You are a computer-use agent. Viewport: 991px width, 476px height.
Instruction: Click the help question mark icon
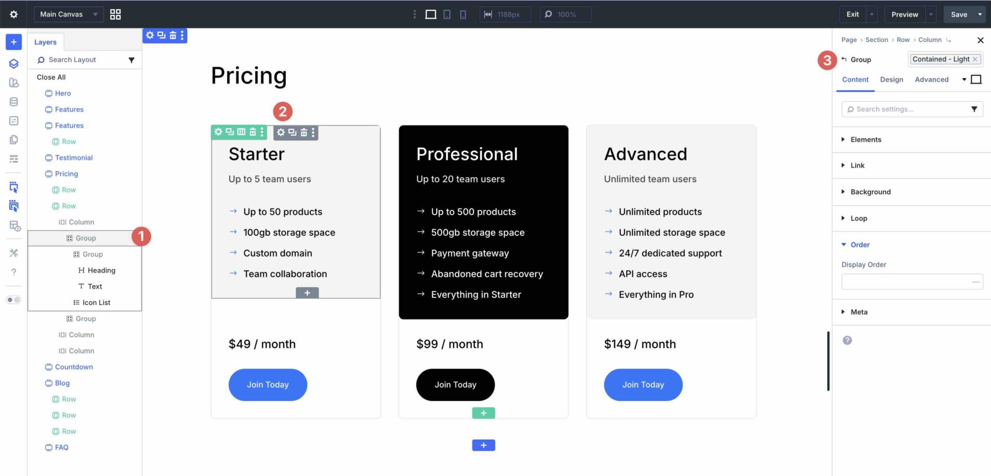[14, 272]
